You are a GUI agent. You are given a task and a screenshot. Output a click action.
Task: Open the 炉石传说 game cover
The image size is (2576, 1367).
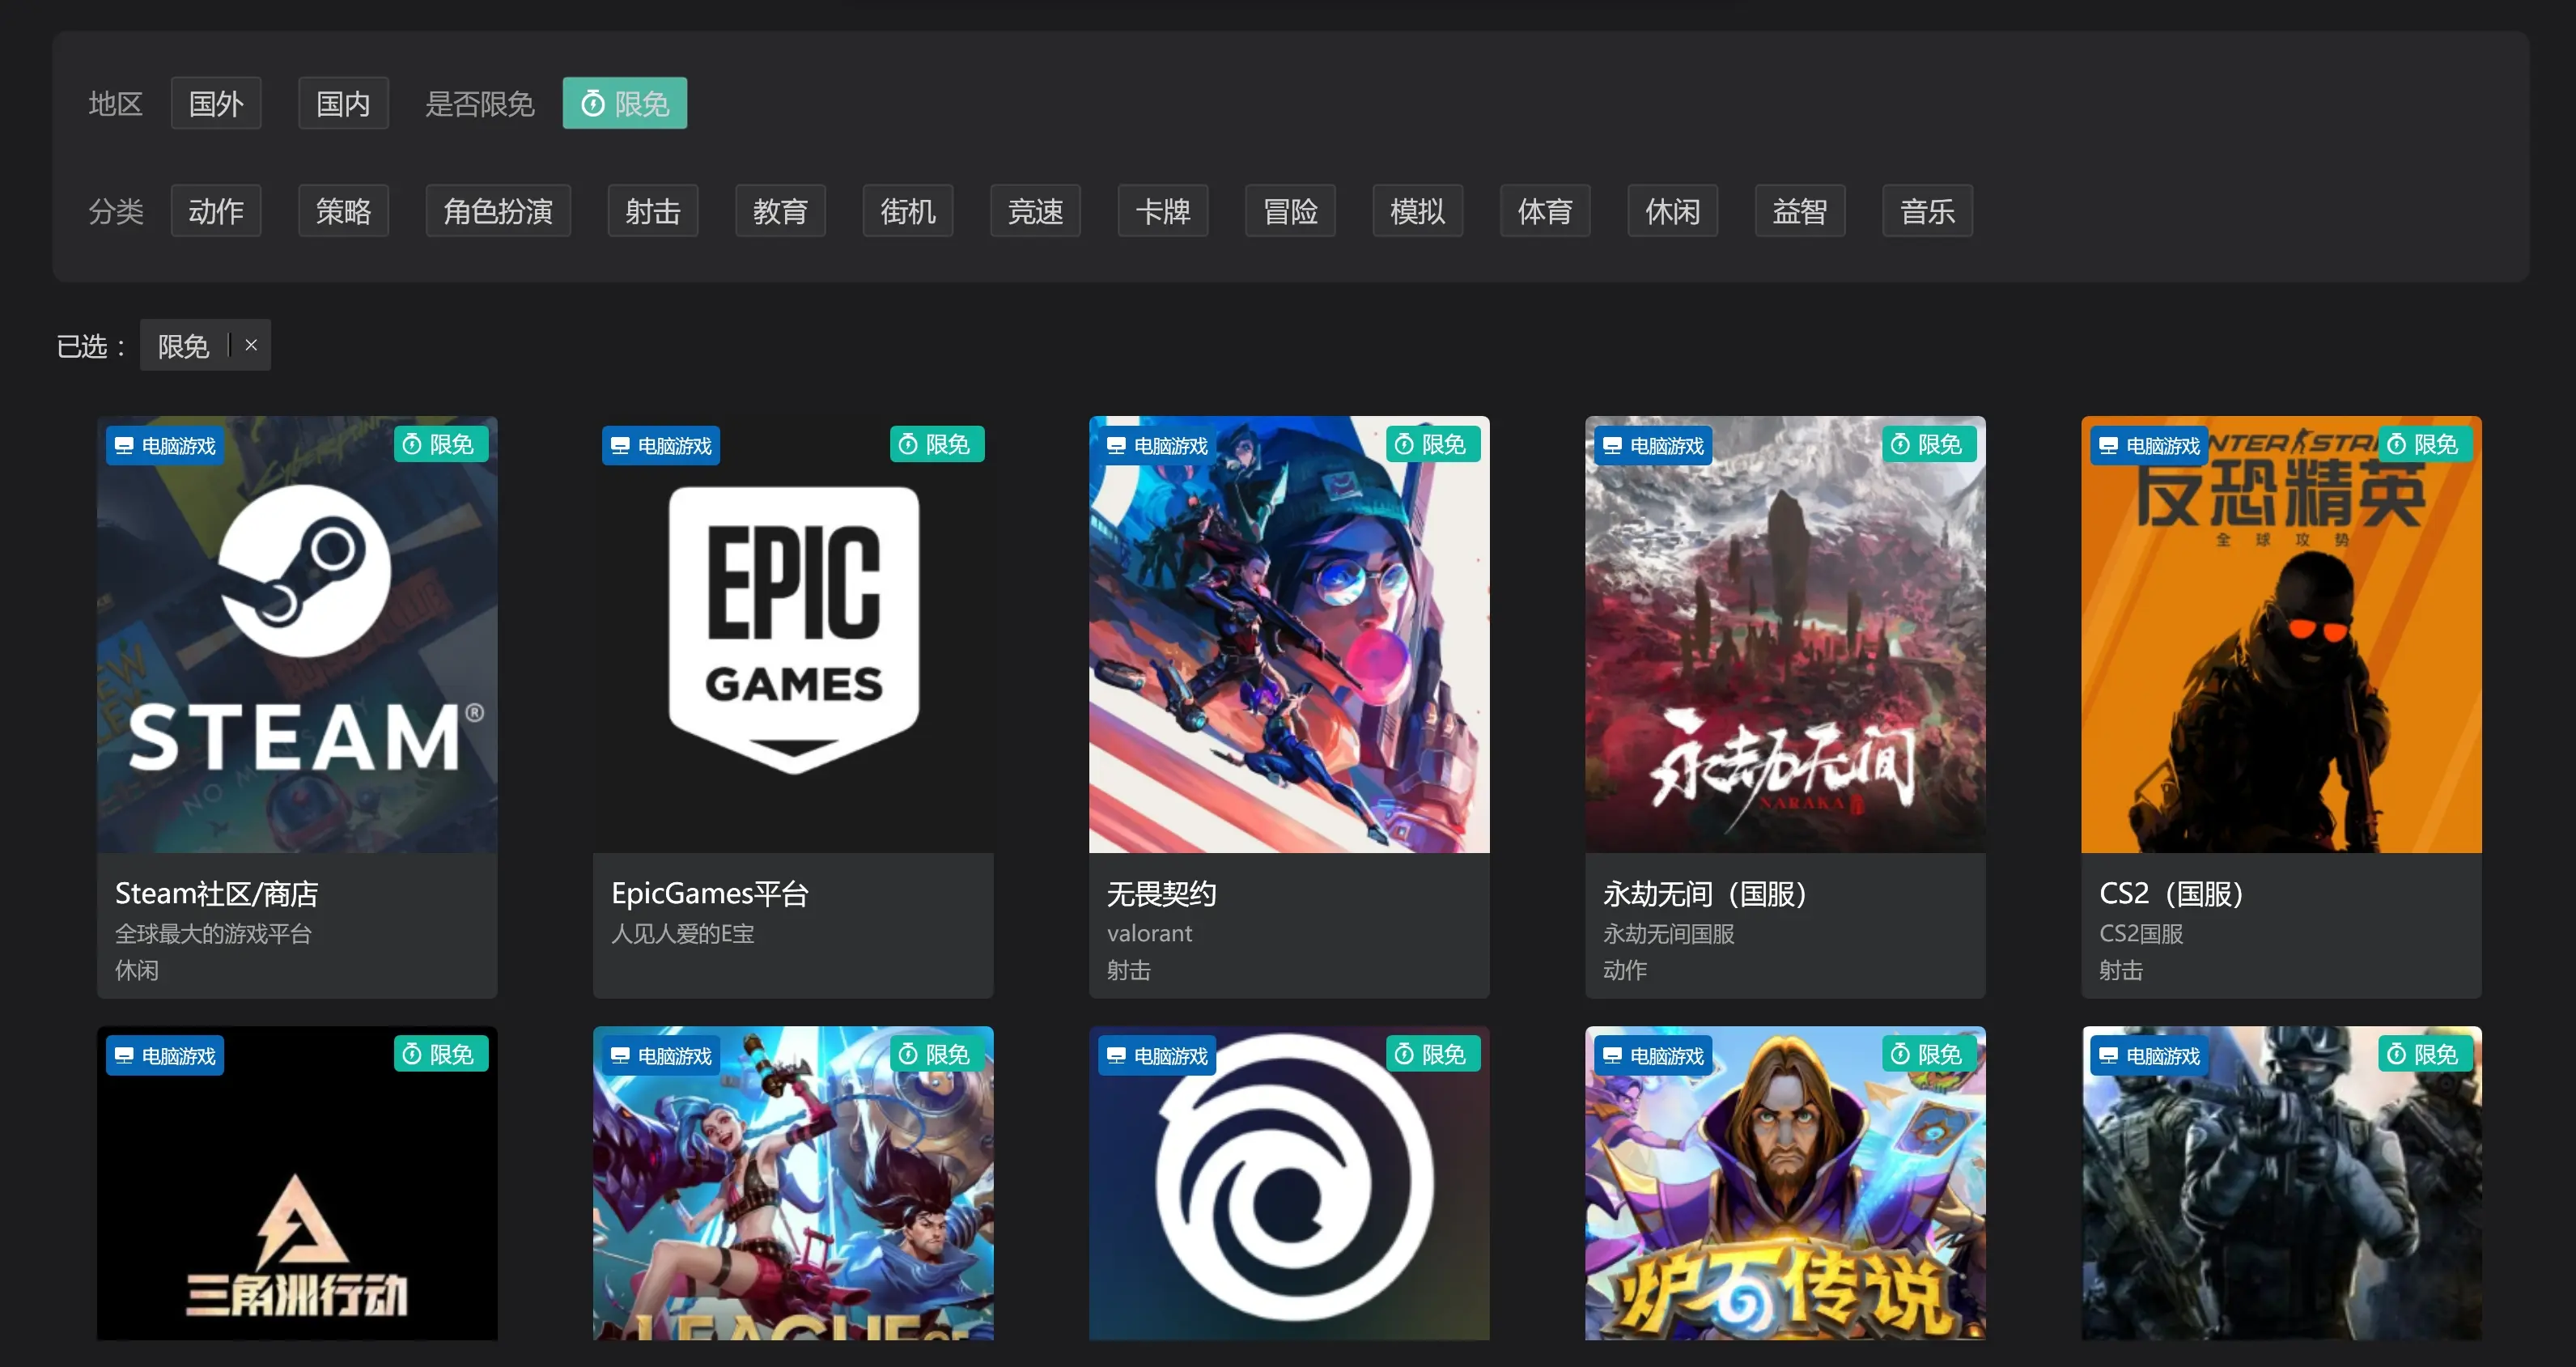coord(1785,1183)
